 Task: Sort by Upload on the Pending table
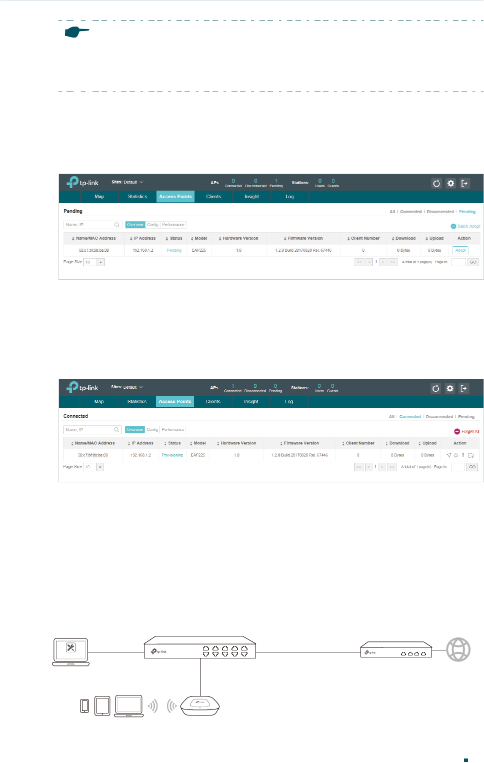434,239
